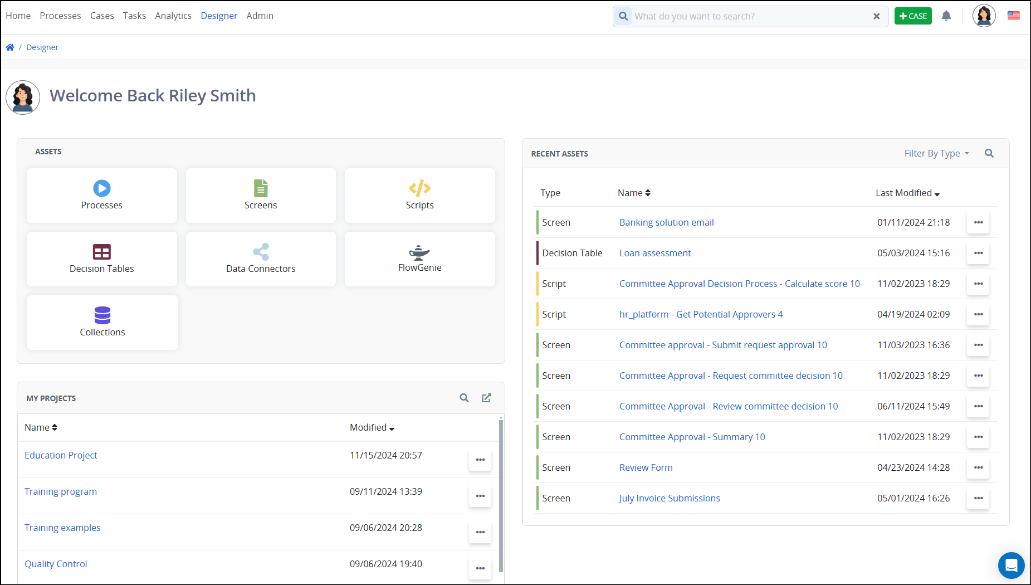Open My Projects in external view icon
Image resolution: width=1031 pixels, height=585 pixels.
point(487,398)
